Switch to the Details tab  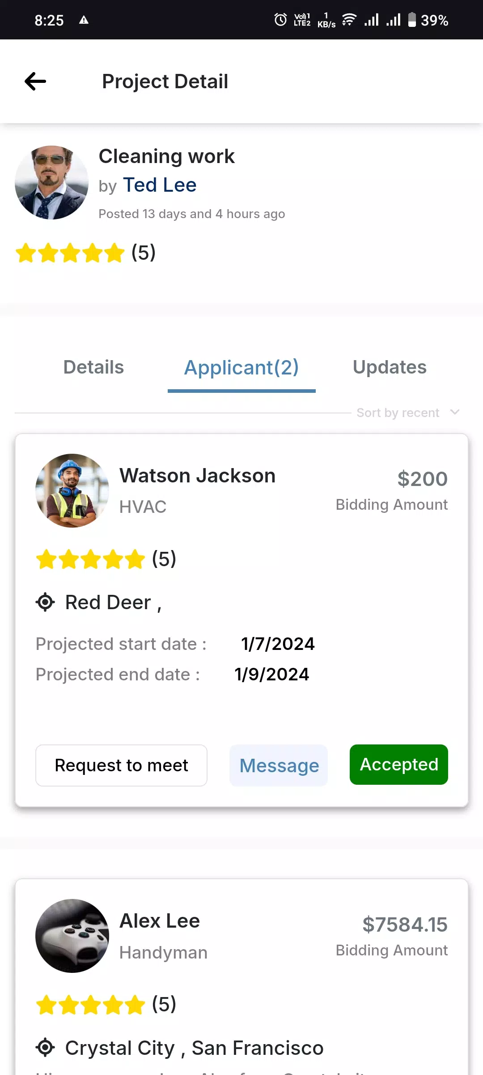pos(93,367)
